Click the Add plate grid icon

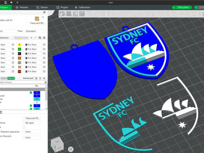click(69, 14)
